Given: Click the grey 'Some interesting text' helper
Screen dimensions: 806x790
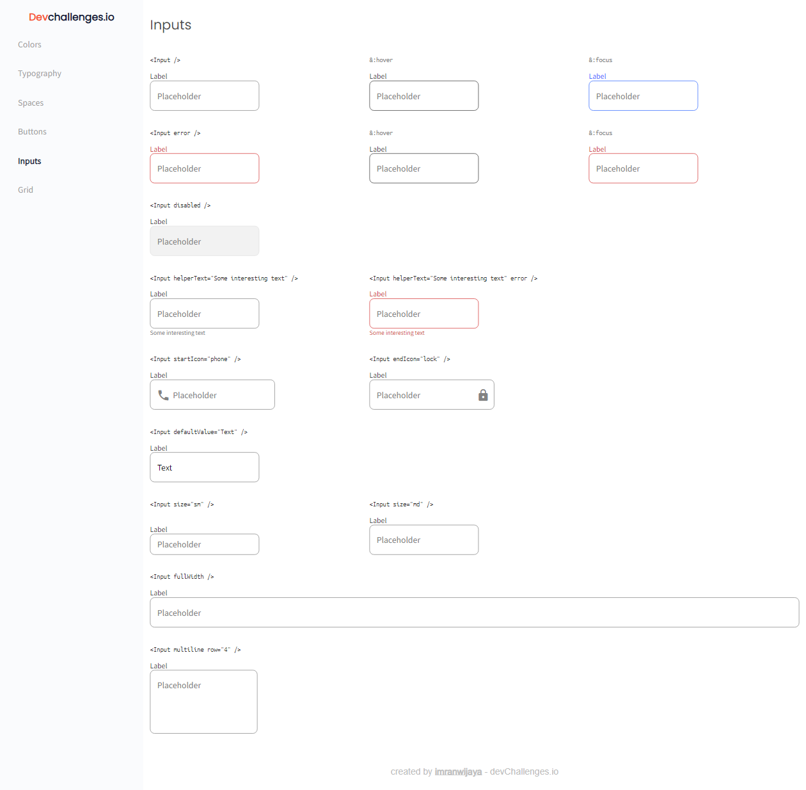Looking at the screenshot, I should (x=178, y=333).
